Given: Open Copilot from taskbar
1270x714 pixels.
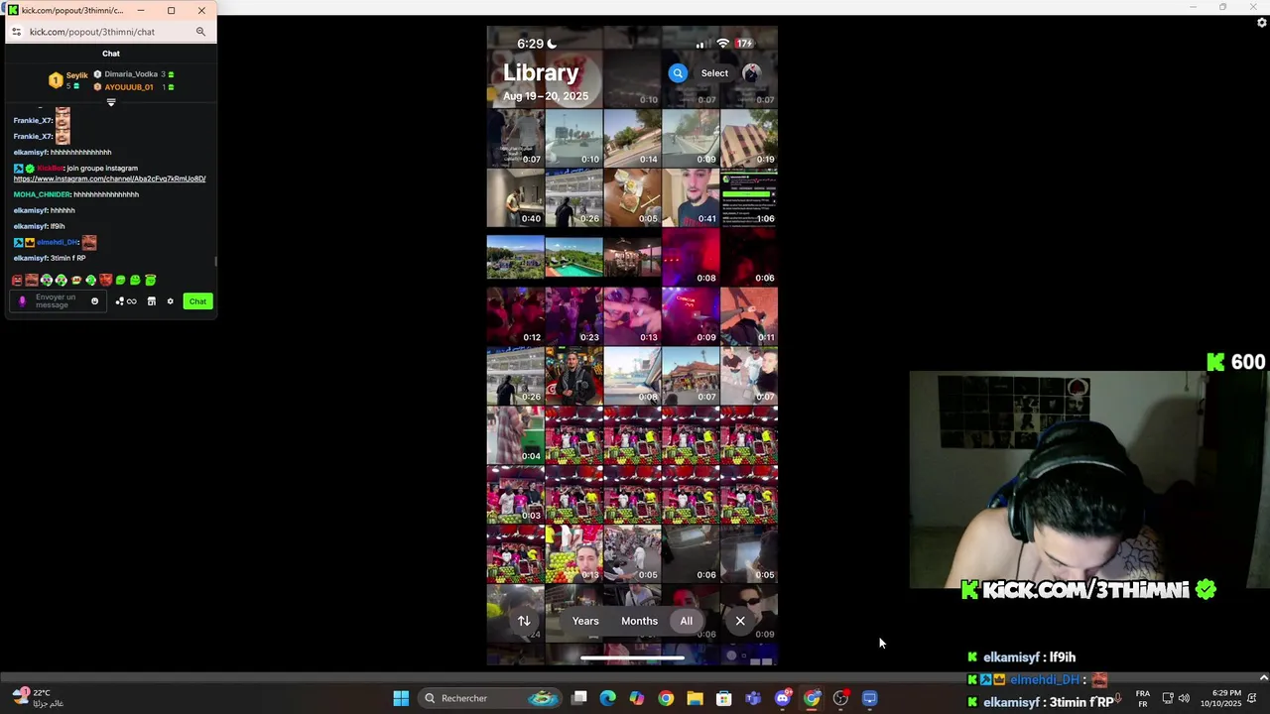Looking at the screenshot, I should pos(637,698).
